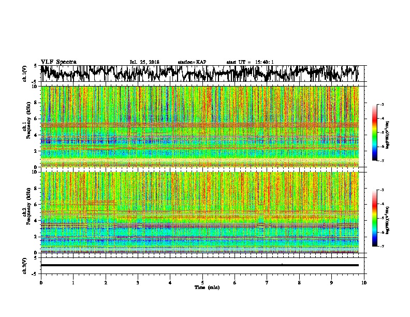
Task: Click the '5' tick on ch.1(V) axis
Action: click(x=35, y=66)
